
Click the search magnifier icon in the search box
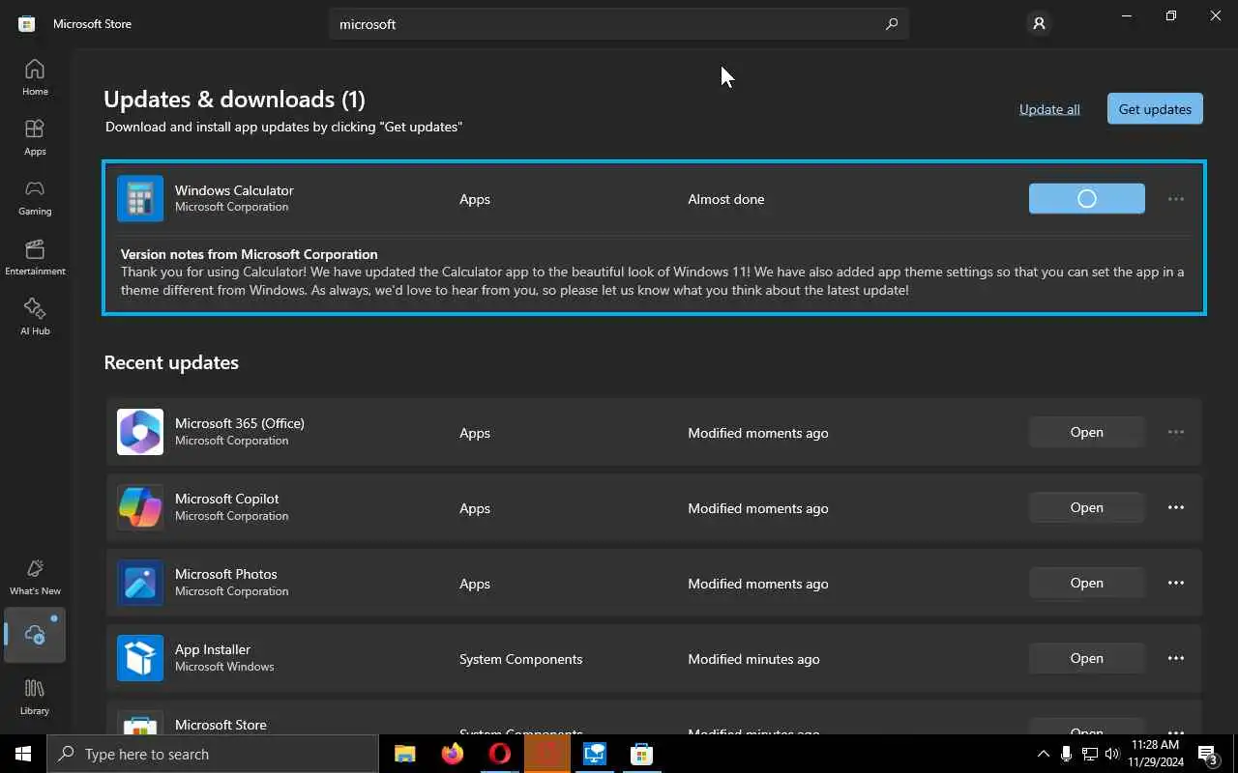coord(892,24)
